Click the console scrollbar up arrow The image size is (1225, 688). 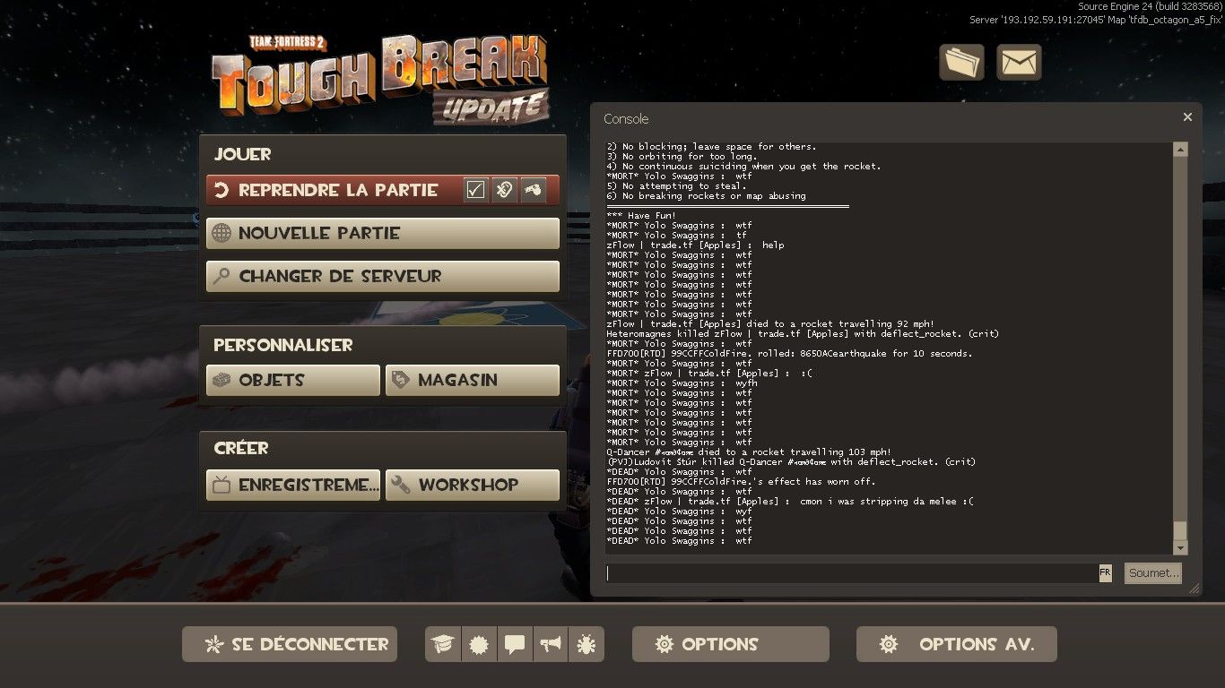[x=1180, y=150]
